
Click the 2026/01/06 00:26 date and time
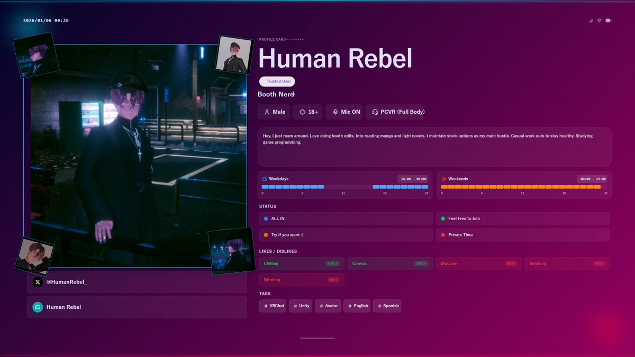pyautogui.click(x=46, y=21)
